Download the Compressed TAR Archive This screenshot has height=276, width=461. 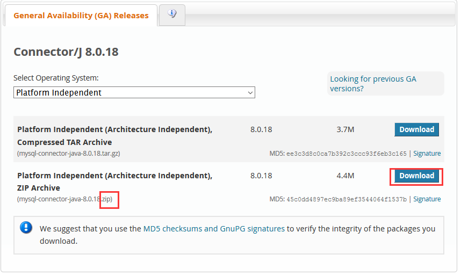[x=416, y=129]
